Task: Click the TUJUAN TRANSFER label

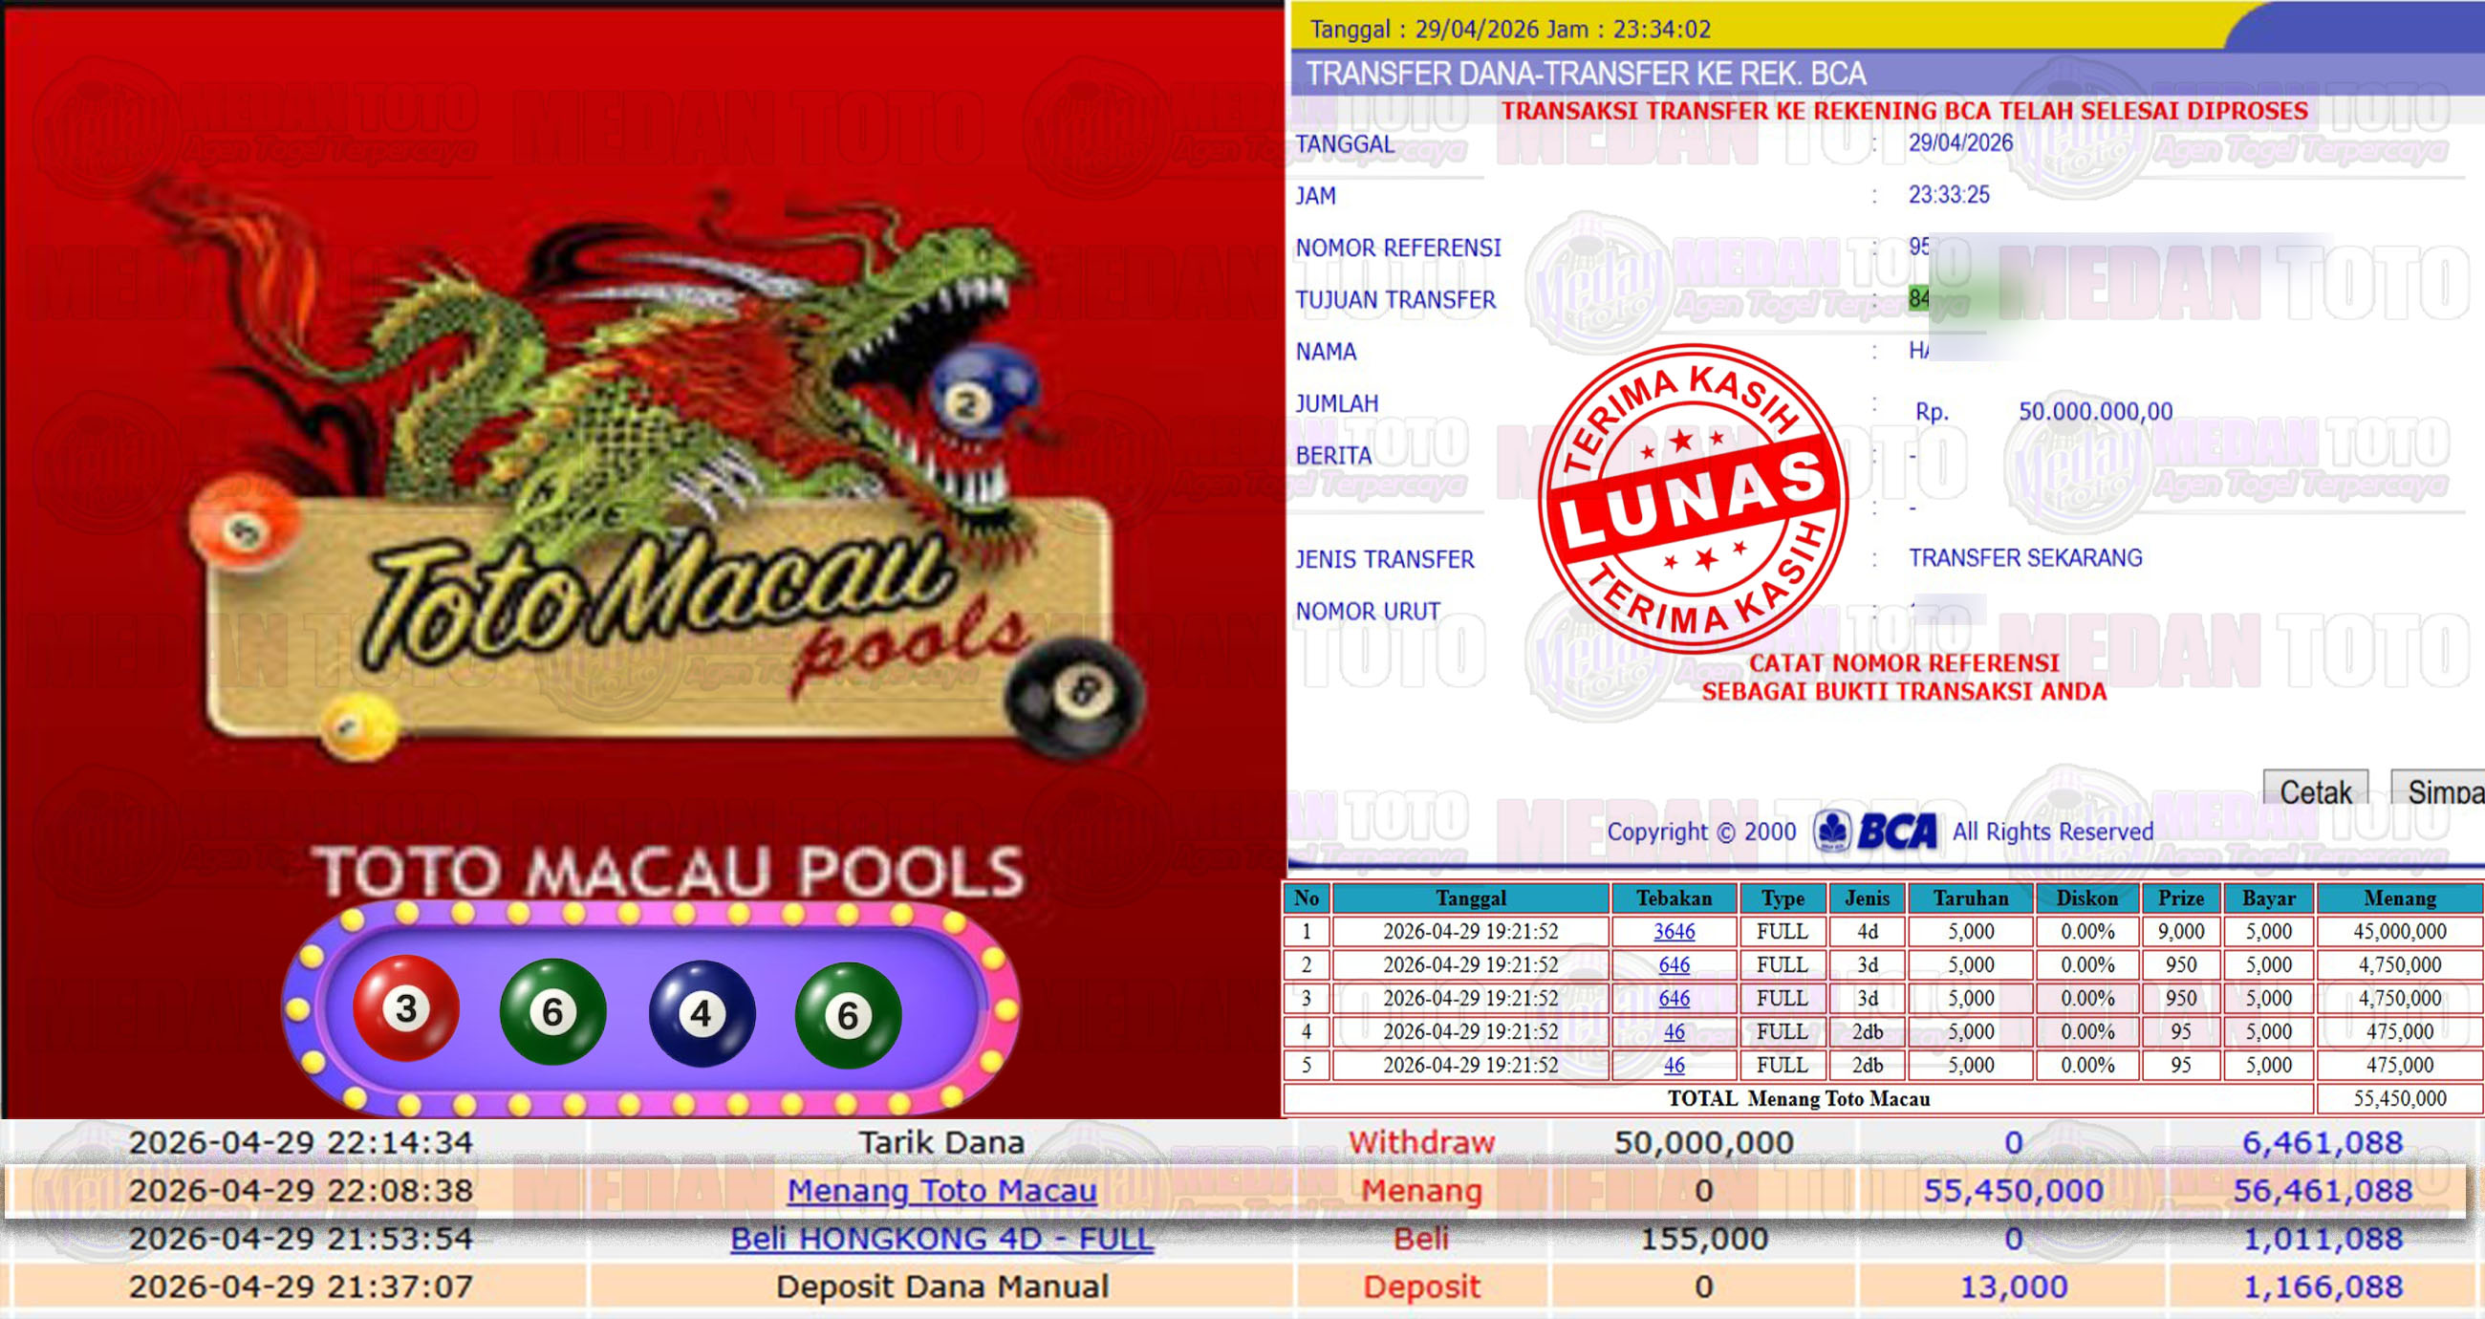Action: pos(1394,300)
